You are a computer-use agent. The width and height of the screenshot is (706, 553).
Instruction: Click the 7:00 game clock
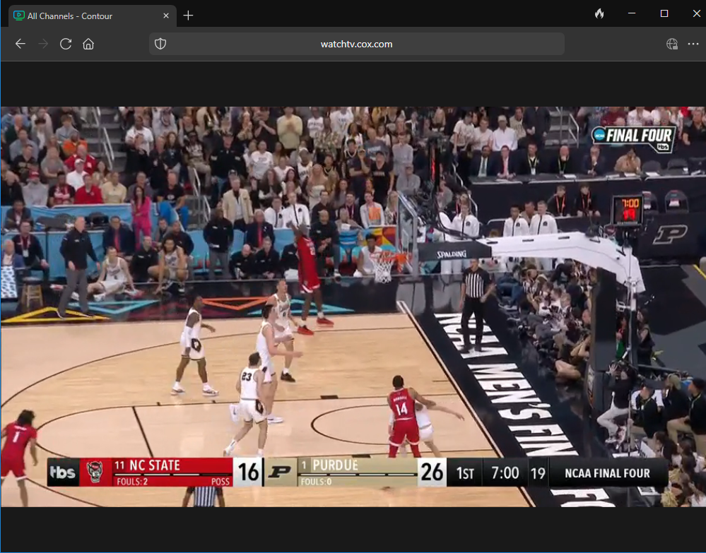(x=505, y=473)
